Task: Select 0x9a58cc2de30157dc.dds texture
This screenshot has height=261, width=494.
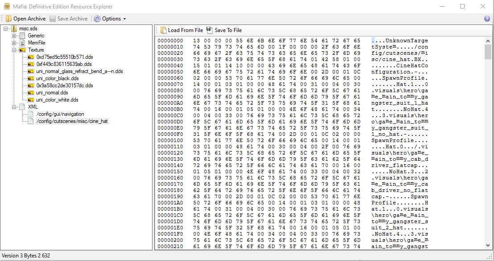Action: click(x=65, y=86)
